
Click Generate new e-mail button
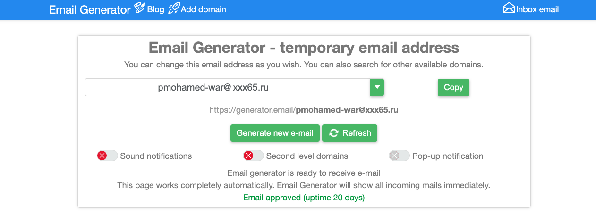[x=275, y=133]
